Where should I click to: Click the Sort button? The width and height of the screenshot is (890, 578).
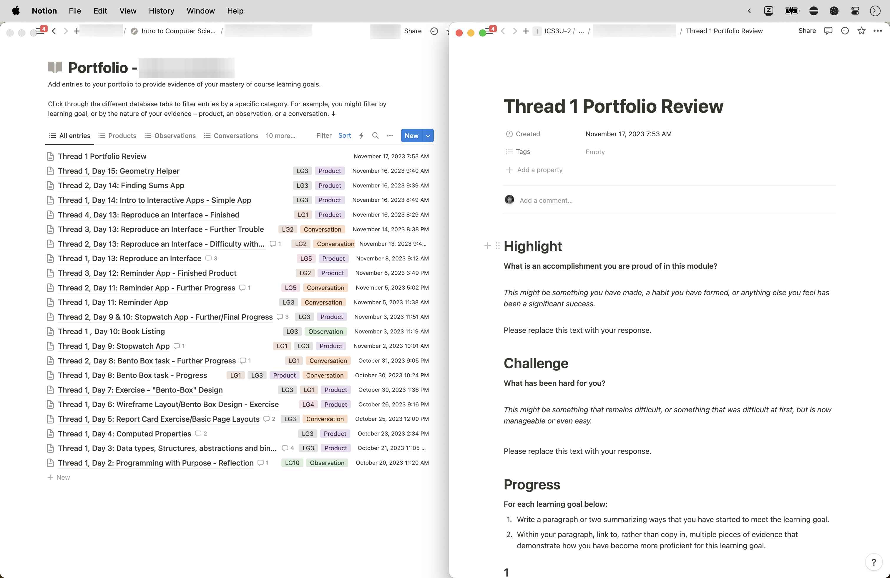(344, 136)
